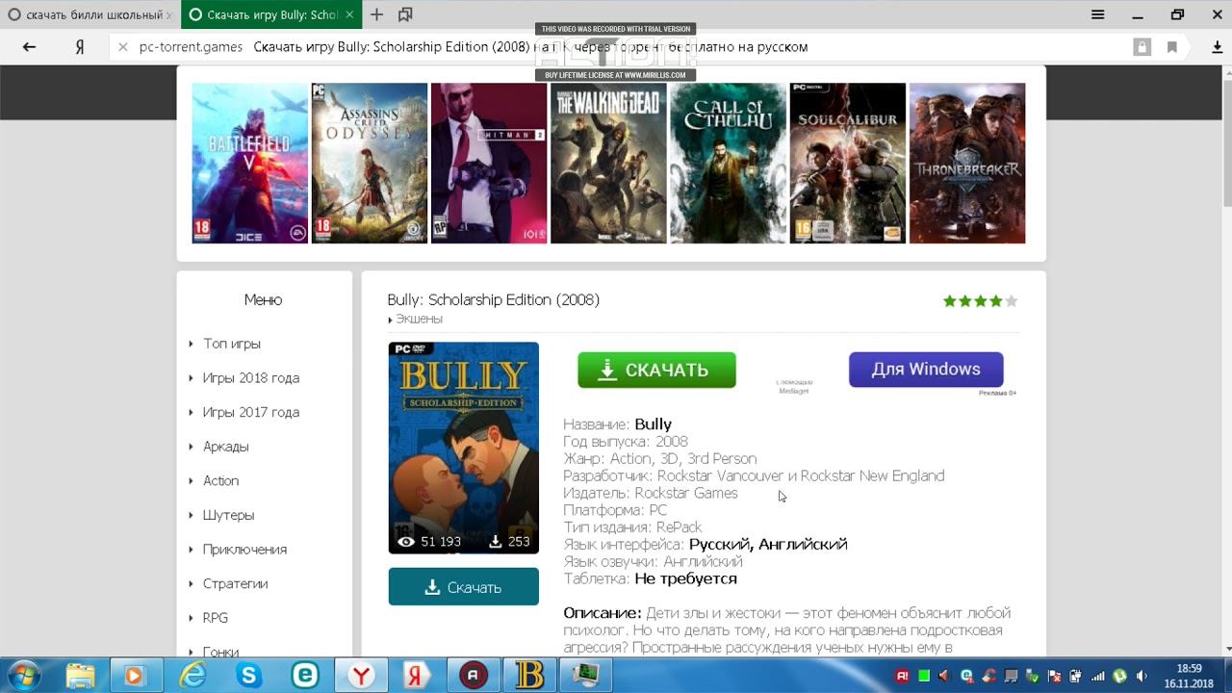The width and height of the screenshot is (1232, 693).
Task: Open the monitor app taskbar icon
Action: coord(586,676)
